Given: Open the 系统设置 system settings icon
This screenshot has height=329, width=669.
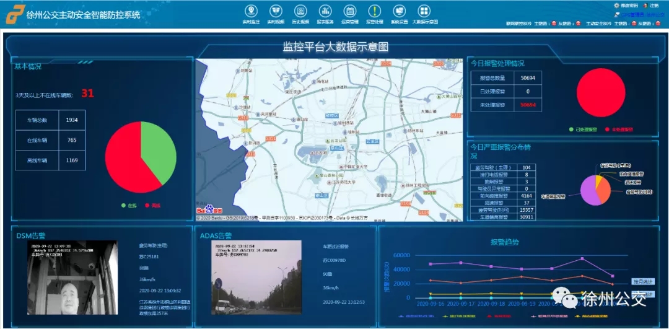Looking at the screenshot, I should click(400, 11).
